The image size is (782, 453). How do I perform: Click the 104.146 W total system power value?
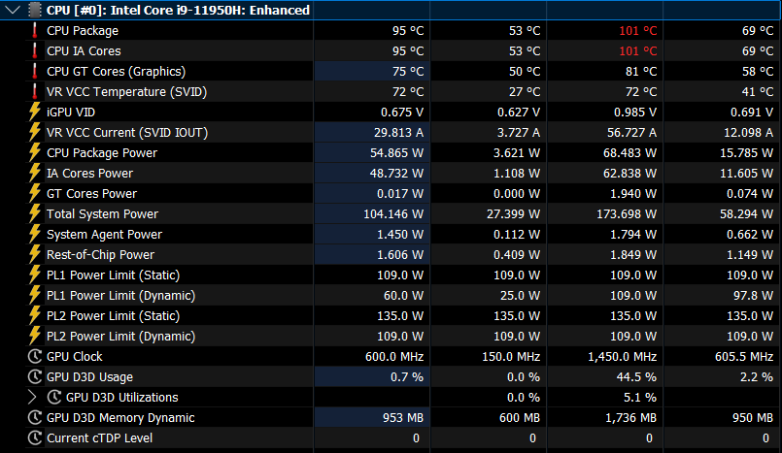(x=393, y=214)
